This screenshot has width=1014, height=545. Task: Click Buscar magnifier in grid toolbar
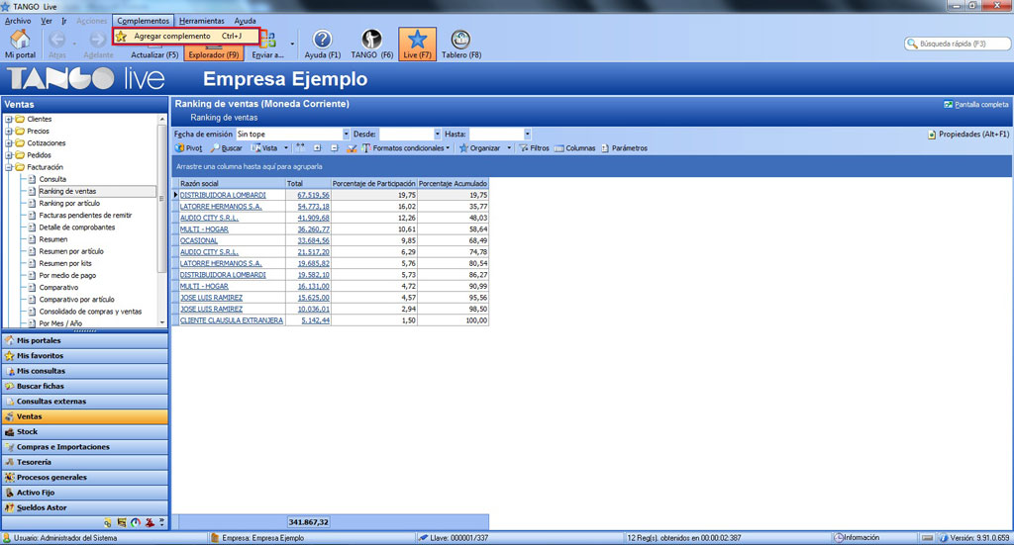(227, 148)
